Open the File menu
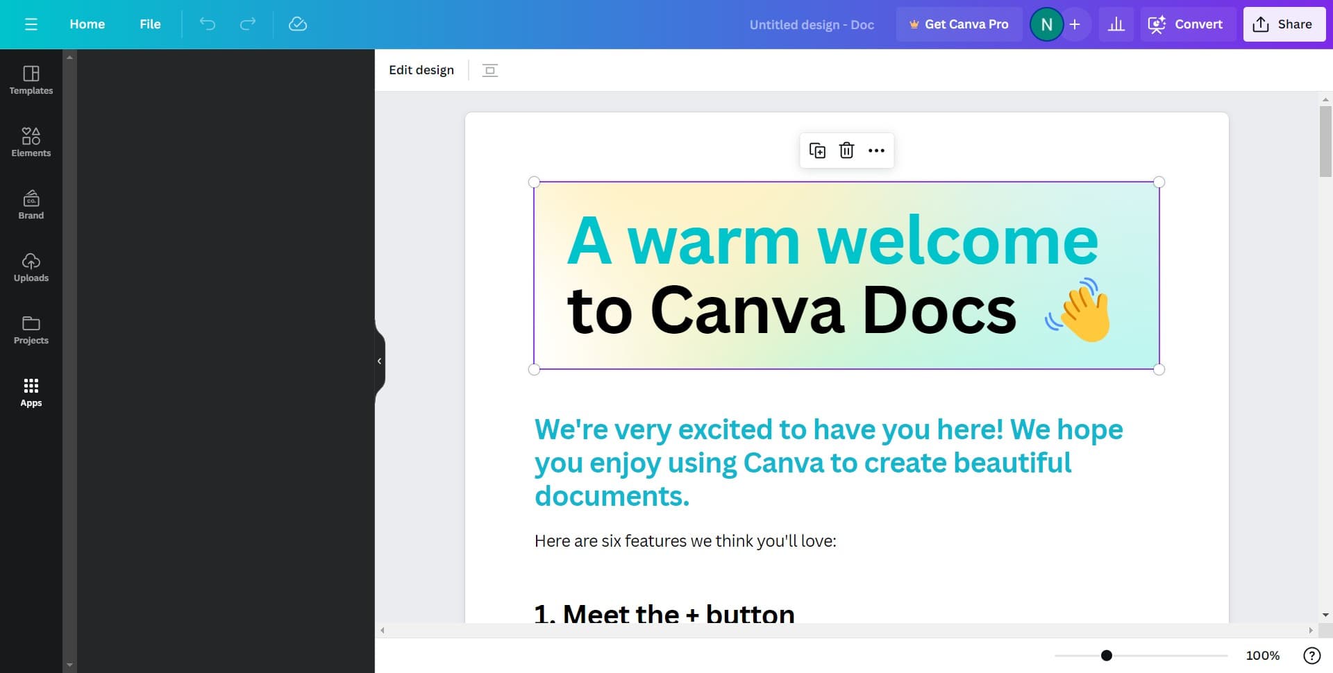This screenshot has width=1333, height=673. [150, 24]
